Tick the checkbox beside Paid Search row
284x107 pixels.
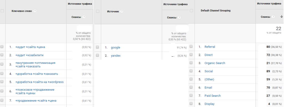[191, 95]
